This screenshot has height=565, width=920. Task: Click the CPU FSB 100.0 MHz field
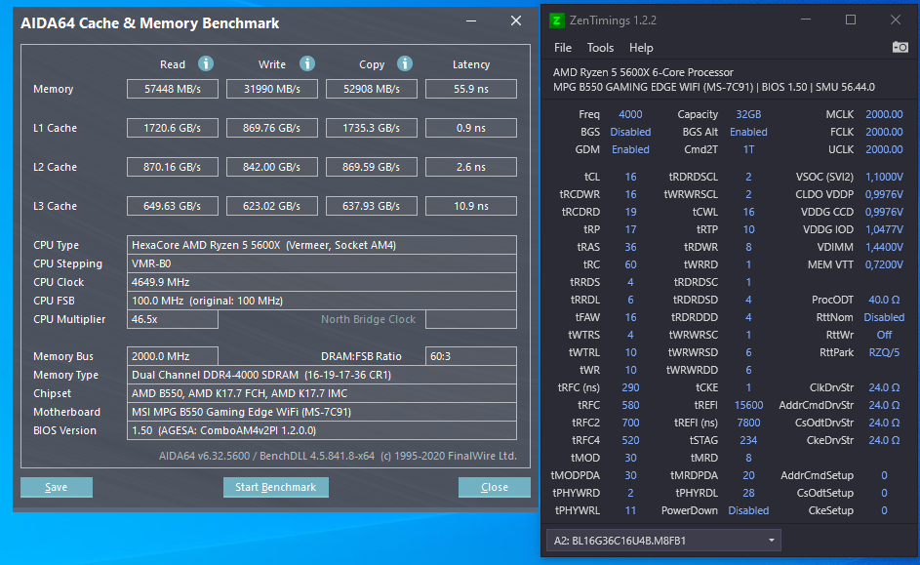[x=322, y=301]
